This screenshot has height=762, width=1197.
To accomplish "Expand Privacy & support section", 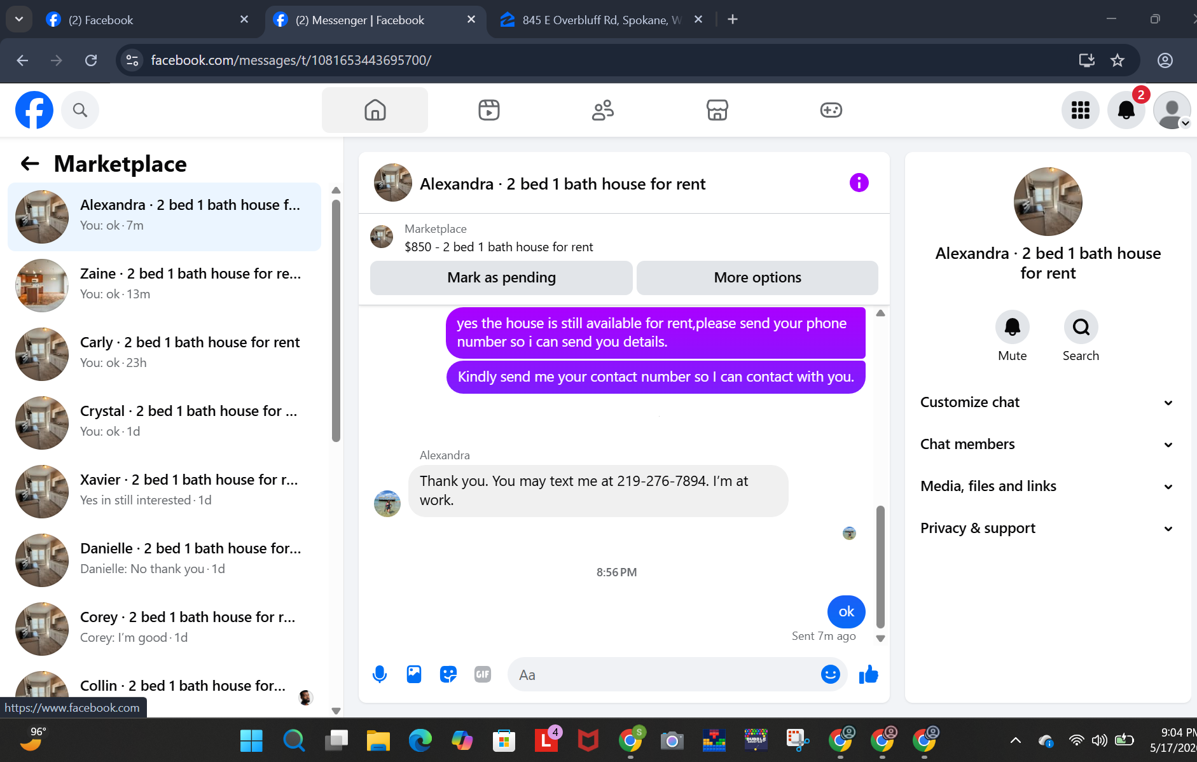I will [1047, 529].
